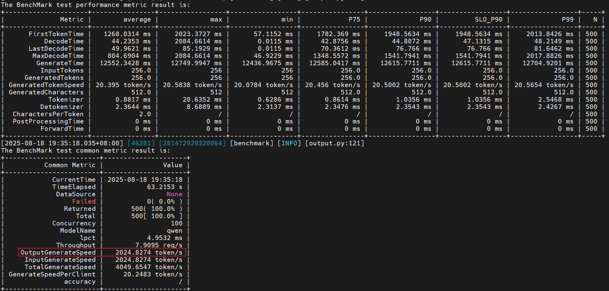Viewport: 609px width, 291px height.
Task: Select the log timestamp 2025-08-18 19:35:18.035+08:00
Action: tap(62, 143)
